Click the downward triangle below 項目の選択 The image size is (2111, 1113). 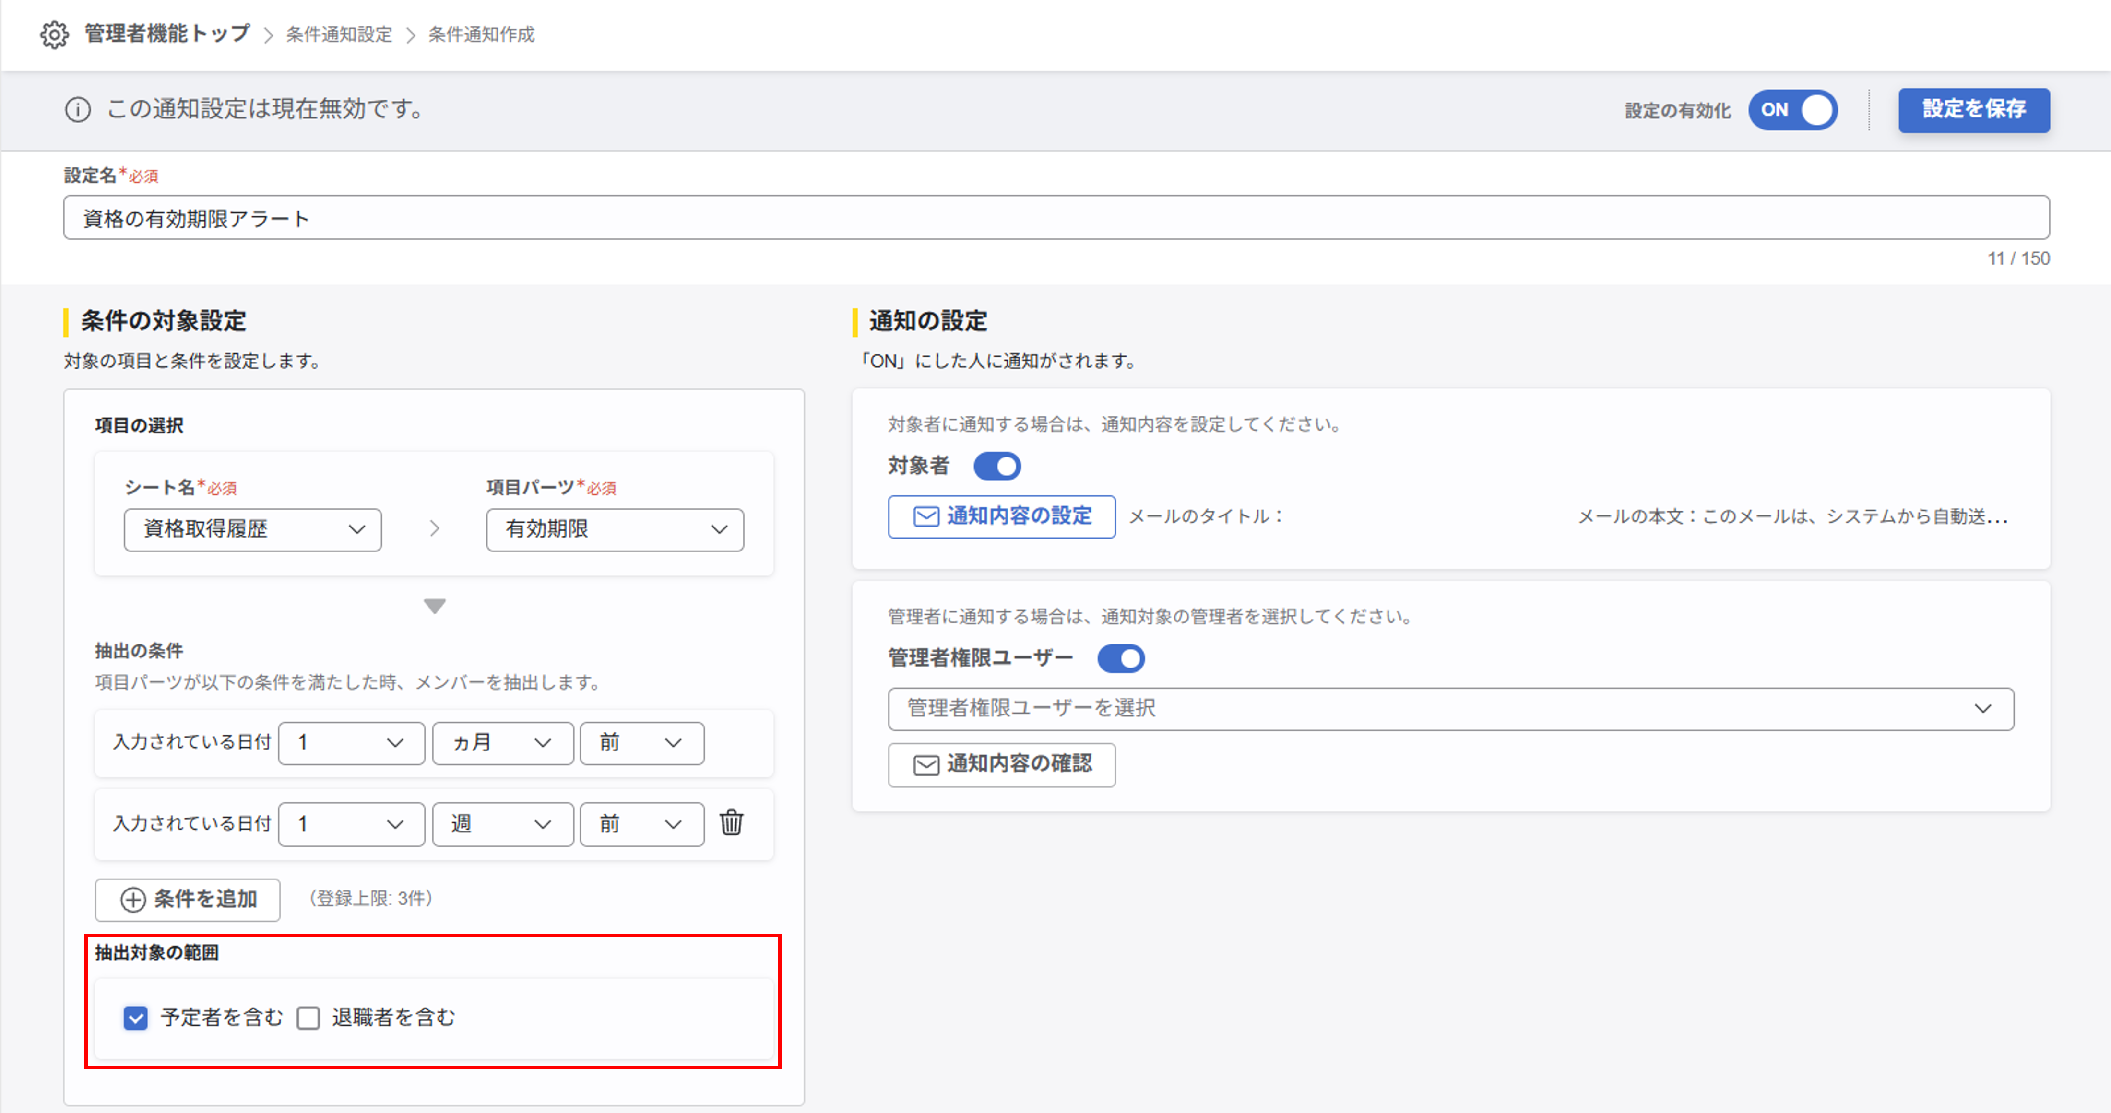(434, 606)
